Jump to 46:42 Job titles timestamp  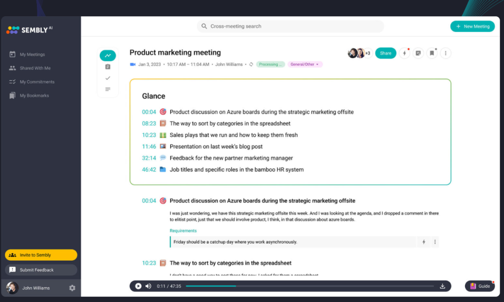click(149, 170)
